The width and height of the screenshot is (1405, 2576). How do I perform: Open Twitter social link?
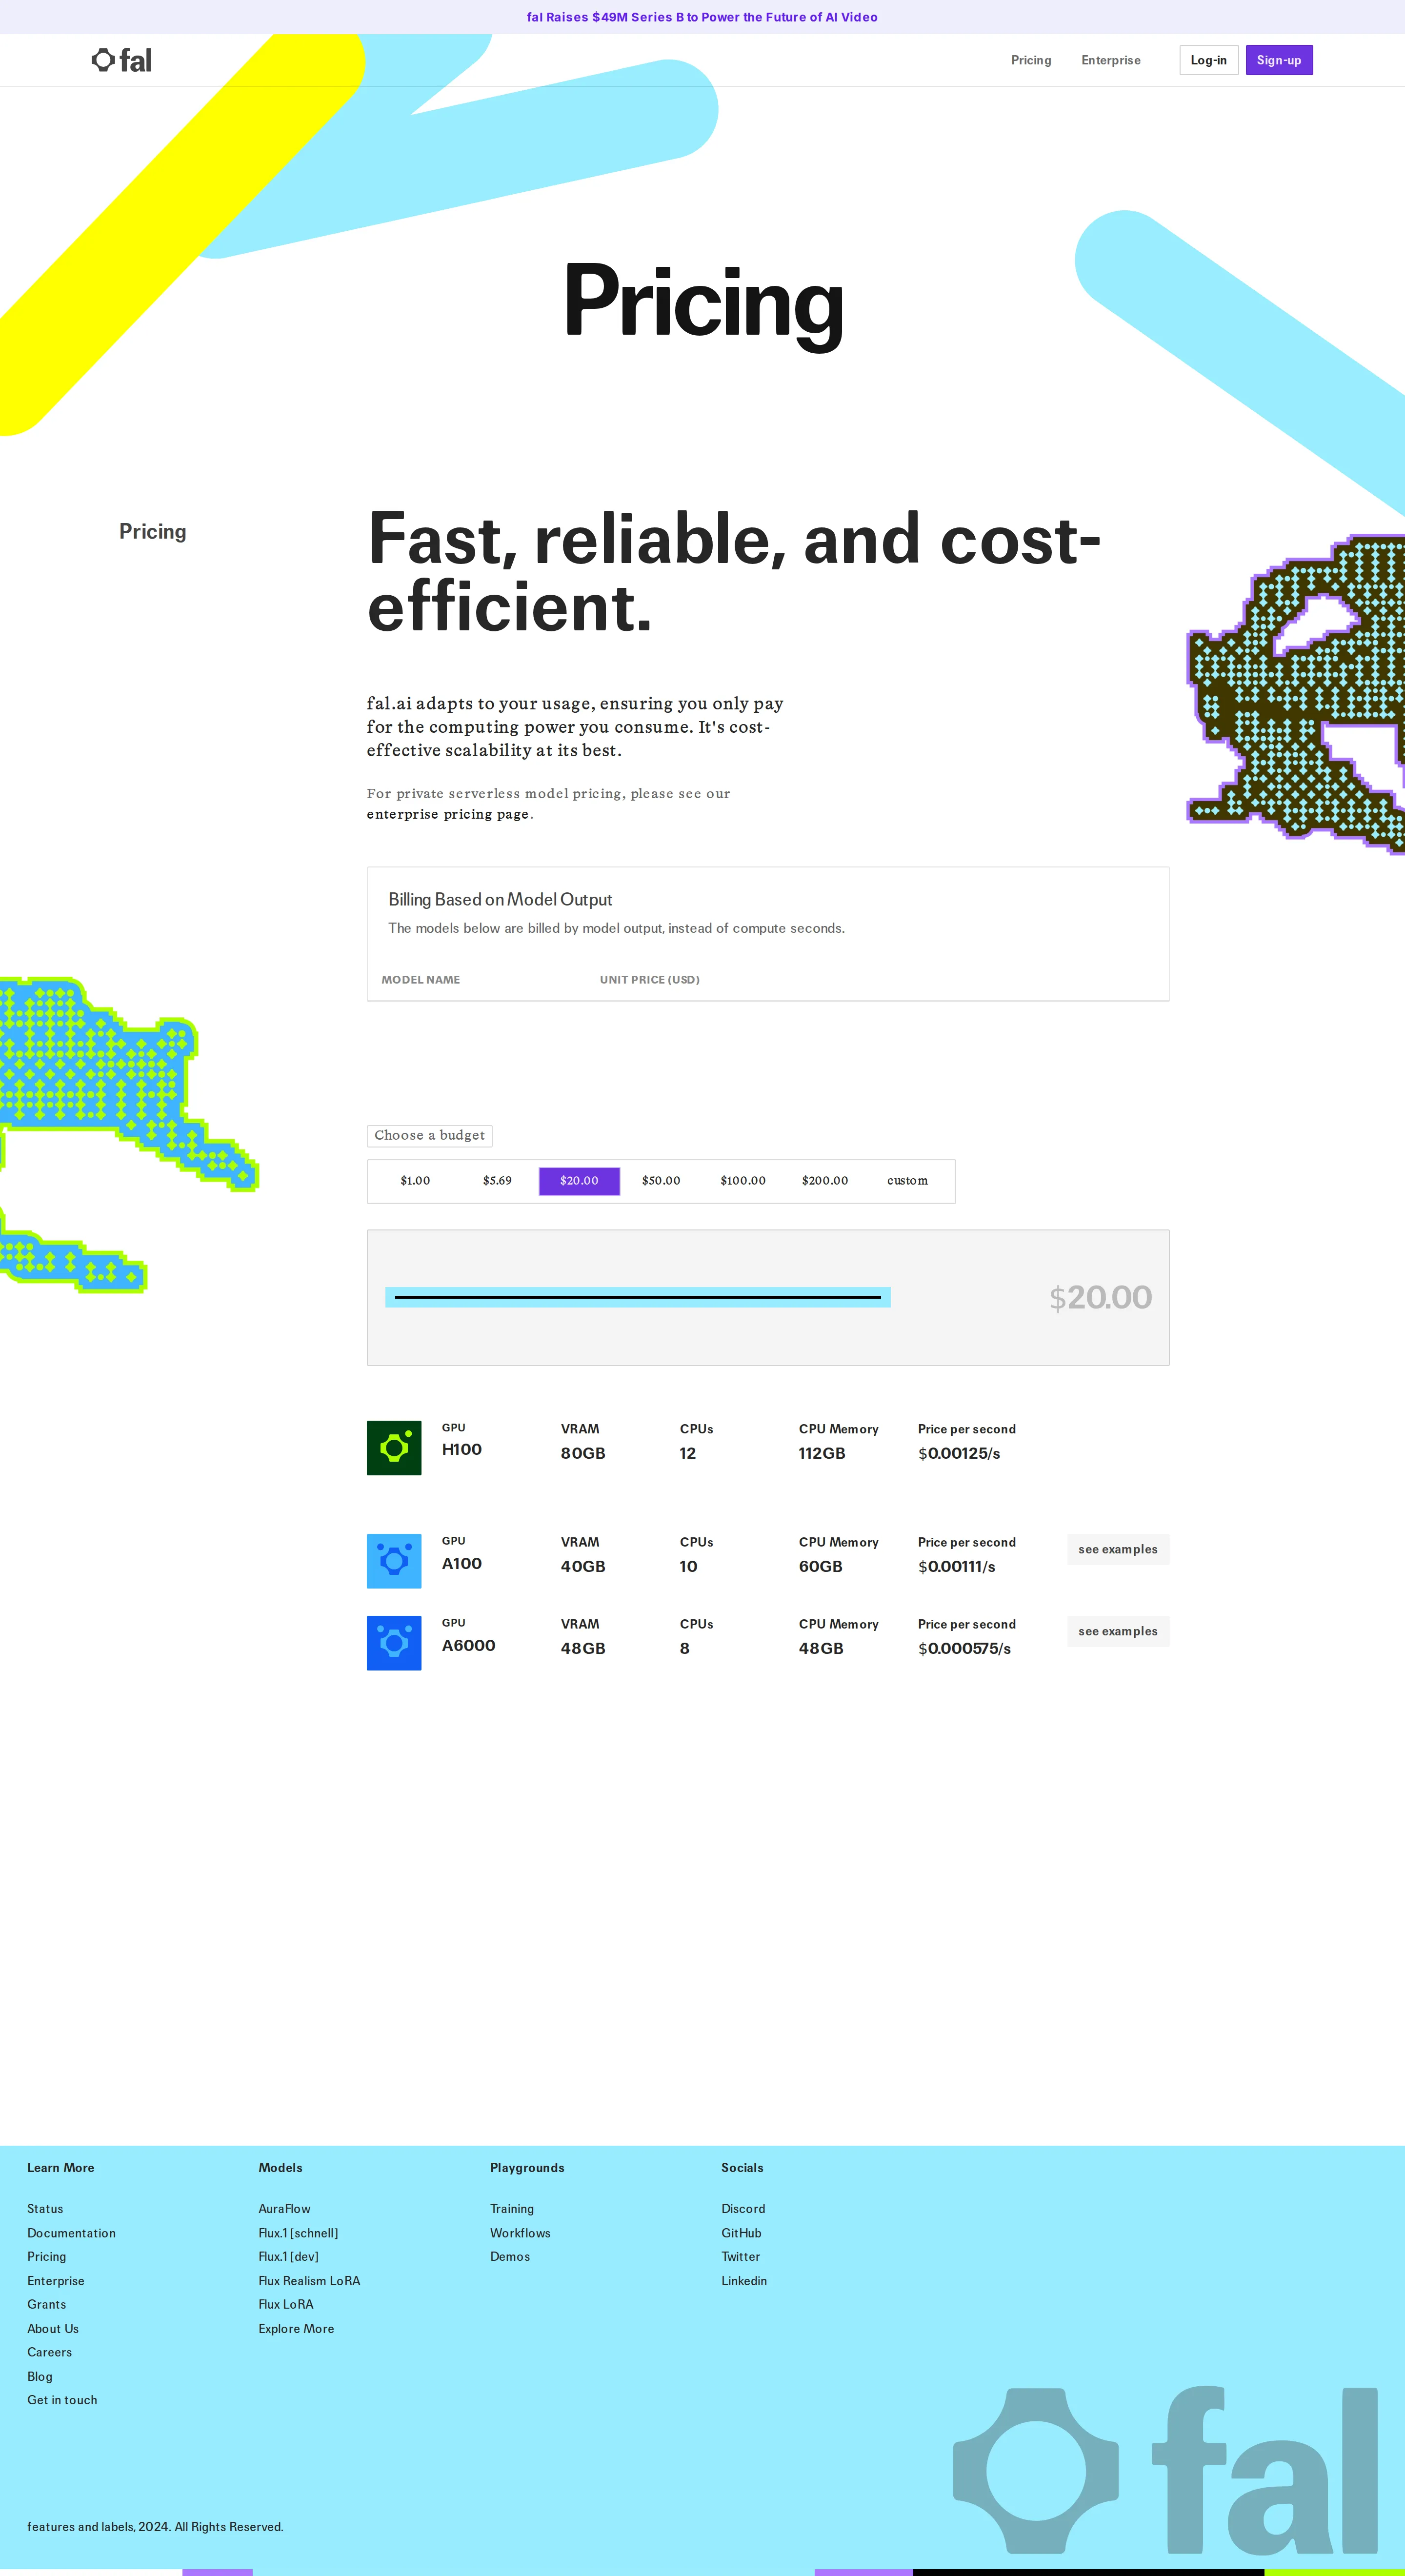coord(741,2257)
